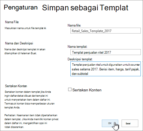The image size is (143, 131).
Task: Click the Sertakan Konten checkbox label
Action: (x=87, y=90)
